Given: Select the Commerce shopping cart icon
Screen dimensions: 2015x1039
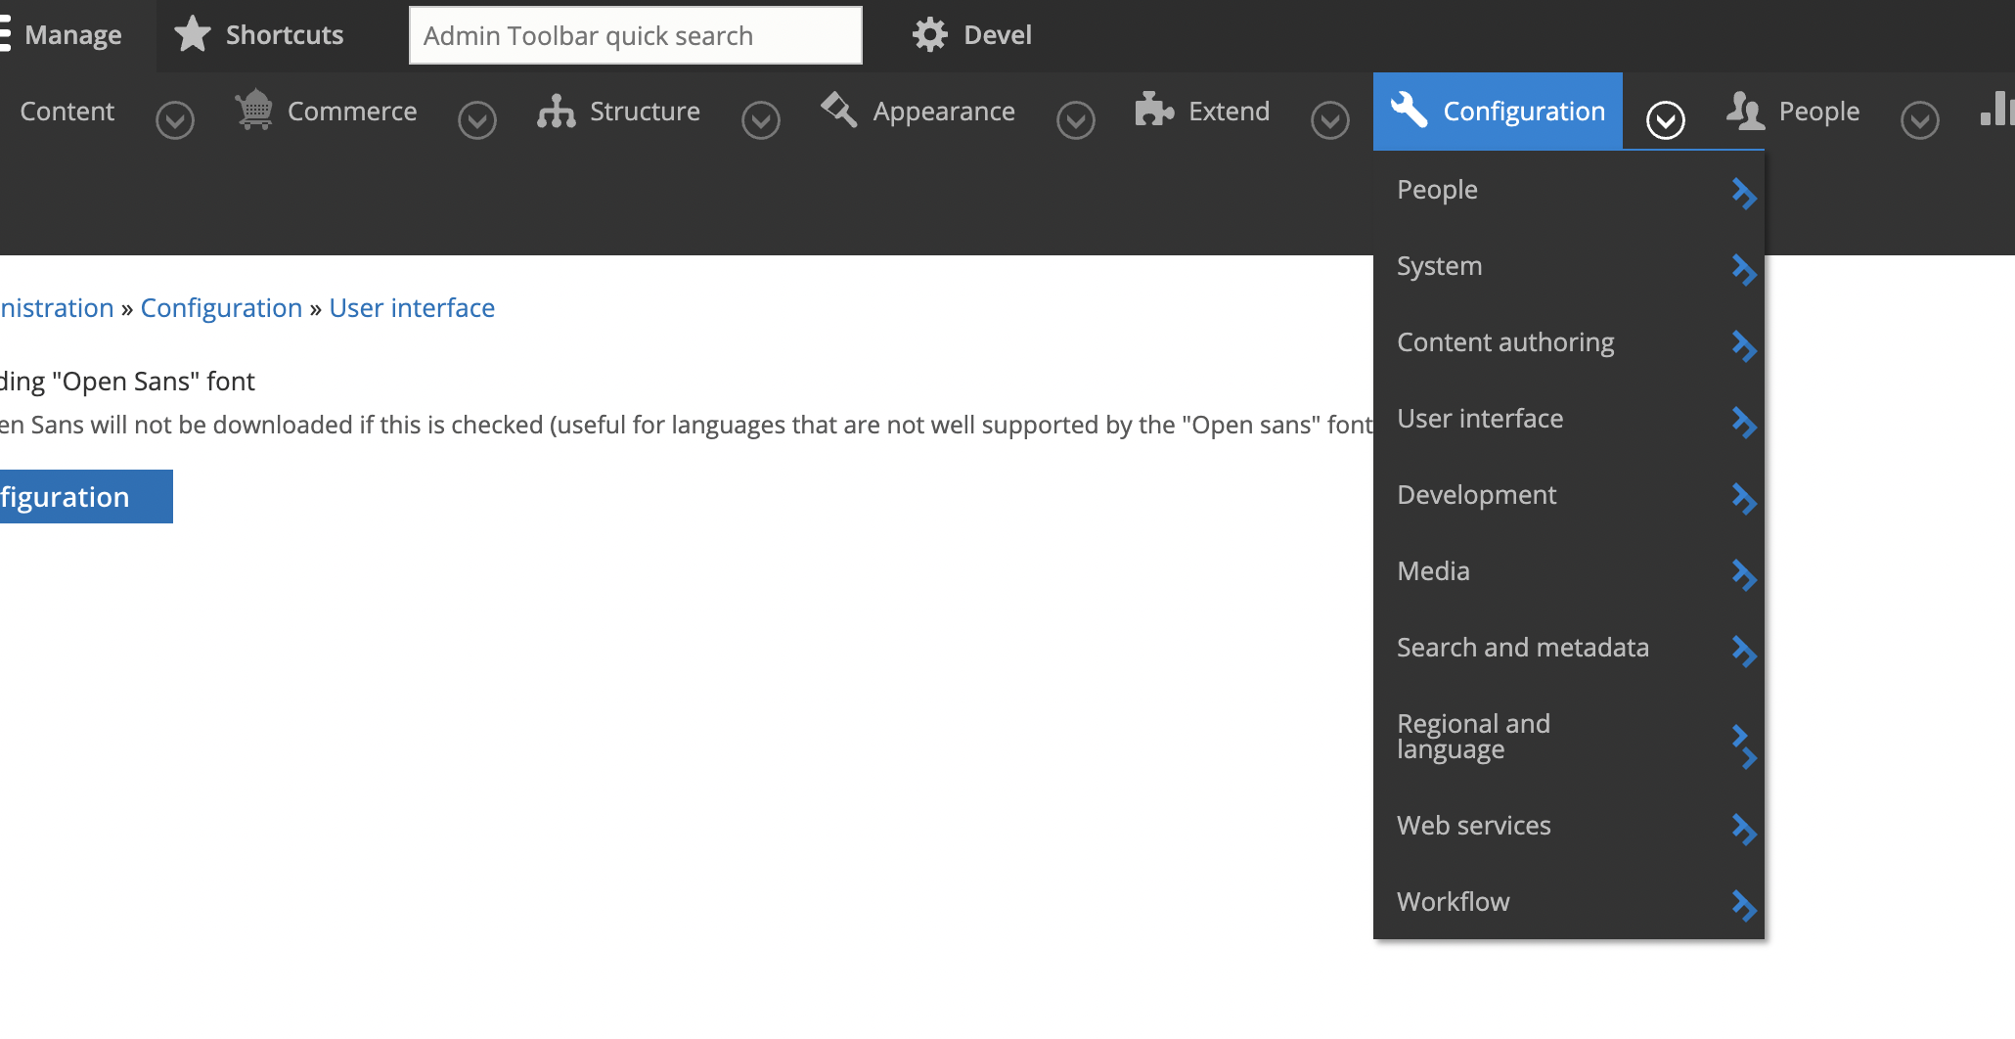Looking at the screenshot, I should (x=254, y=111).
